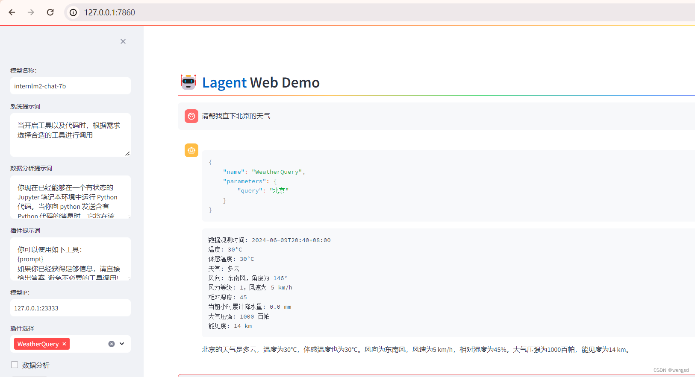The image size is (695, 377).
Task: Click the Lagent Web Demo heading
Action: (x=261, y=82)
